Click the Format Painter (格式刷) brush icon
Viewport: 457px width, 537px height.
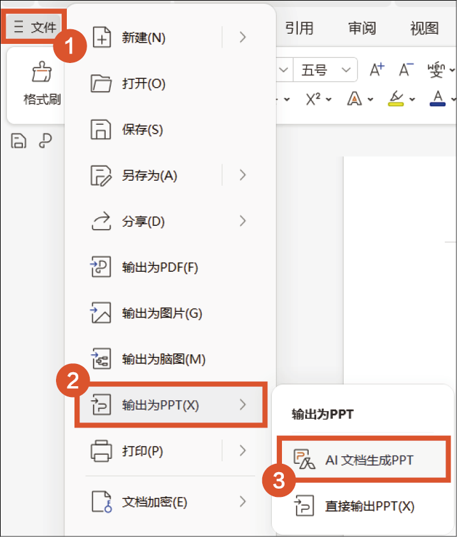coord(41,73)
